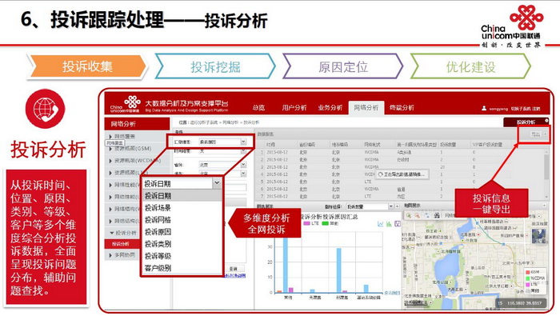Click the satellite view thumbnail on map
Screen dimensions: 560x316
point(539,236)
